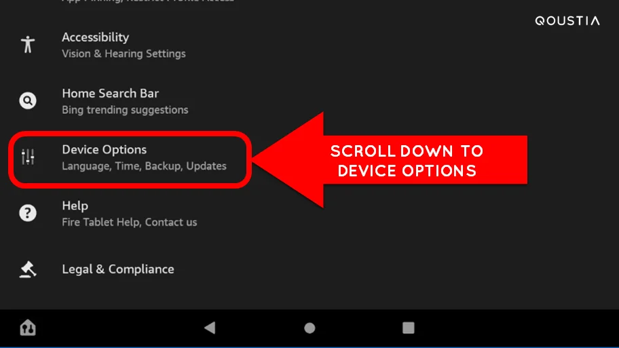
Task: Tap the back triangle navigation button
Action: coord(210,328)
